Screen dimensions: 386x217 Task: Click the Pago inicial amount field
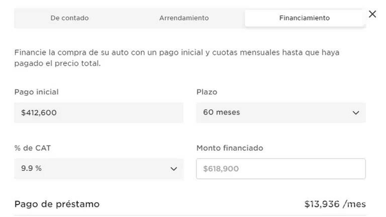point(98,113)
